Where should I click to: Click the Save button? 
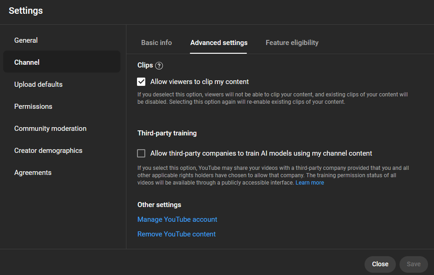click(413, 264)
